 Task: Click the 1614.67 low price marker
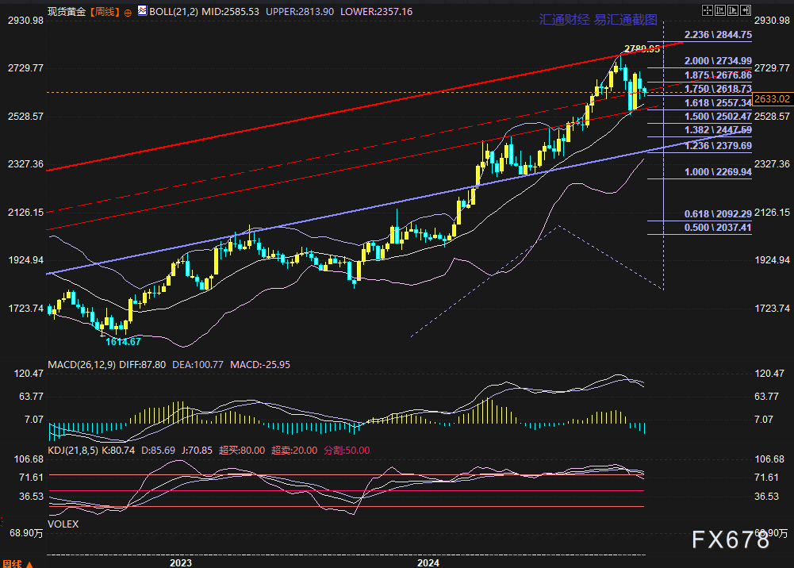123,341
